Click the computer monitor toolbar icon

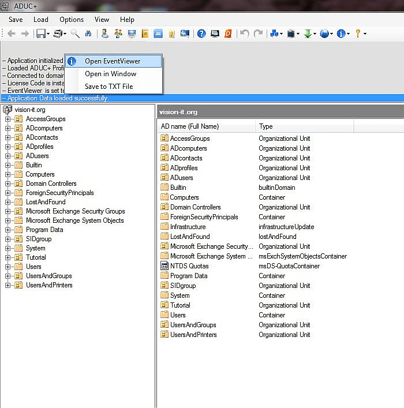132,33
